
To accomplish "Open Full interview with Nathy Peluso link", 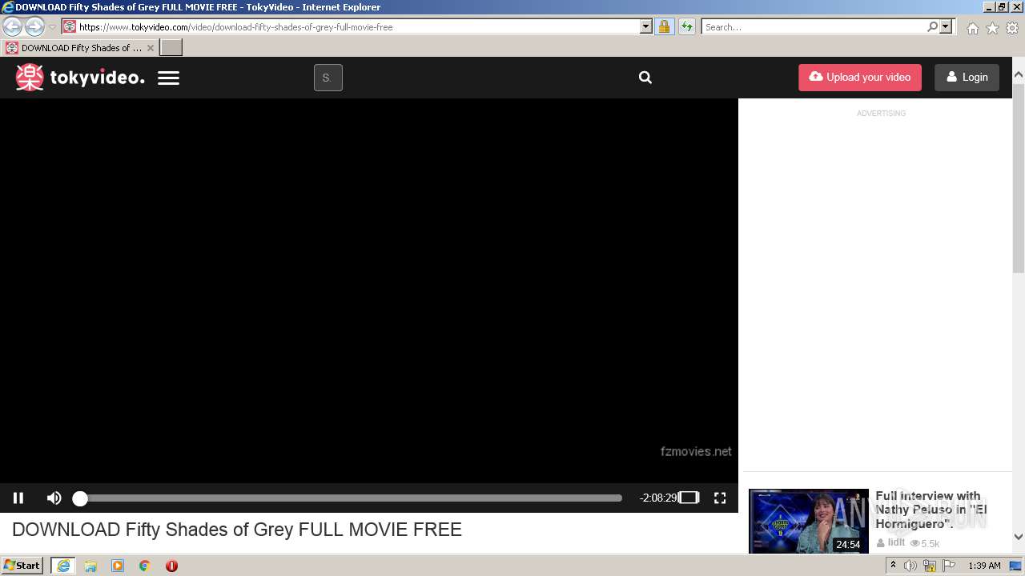I will pos(931,510).
